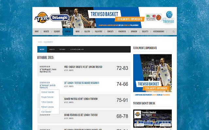Viewport: 209px width, 130px height.
Task: Click Totalmente Dipendente sidebar banner image
Action: (x=153, y=73)
